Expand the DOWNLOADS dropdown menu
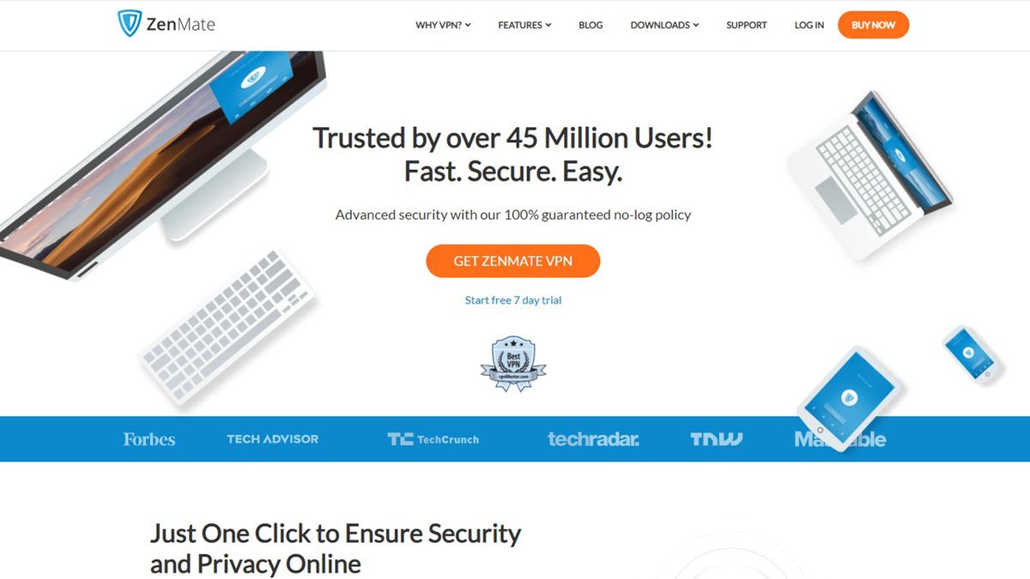 (x=664, y=25)
